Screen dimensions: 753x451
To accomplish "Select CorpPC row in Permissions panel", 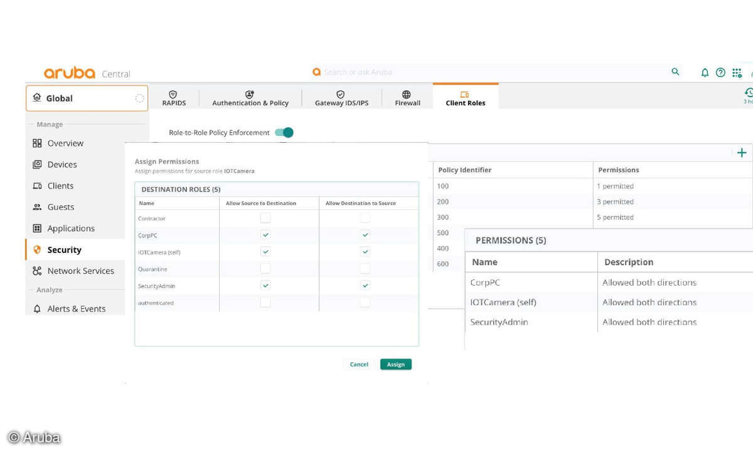I will (x=609, y=283).
